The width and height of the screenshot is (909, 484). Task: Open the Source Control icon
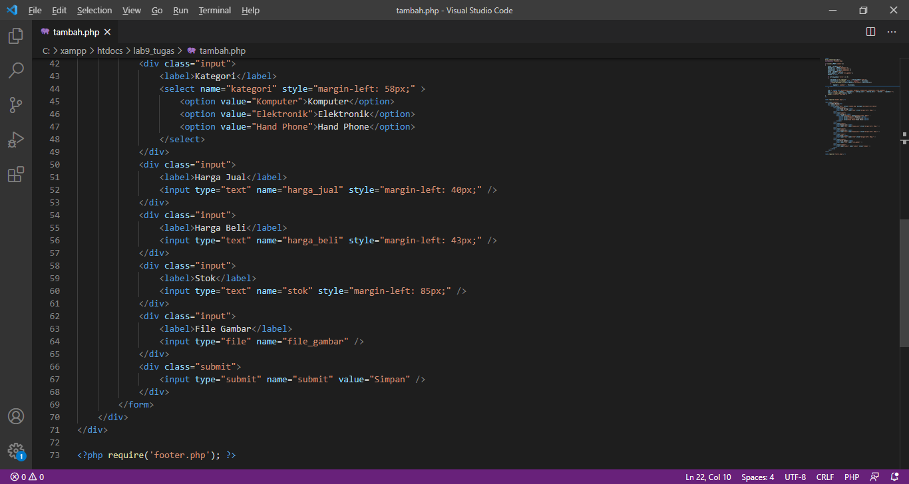click(x=16, y=105)
